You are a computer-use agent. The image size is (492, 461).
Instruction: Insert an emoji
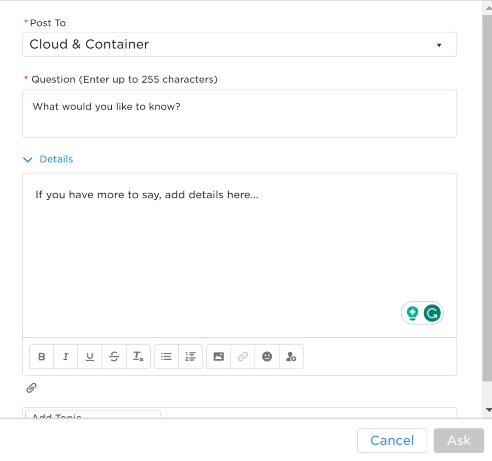pos(267,356)
